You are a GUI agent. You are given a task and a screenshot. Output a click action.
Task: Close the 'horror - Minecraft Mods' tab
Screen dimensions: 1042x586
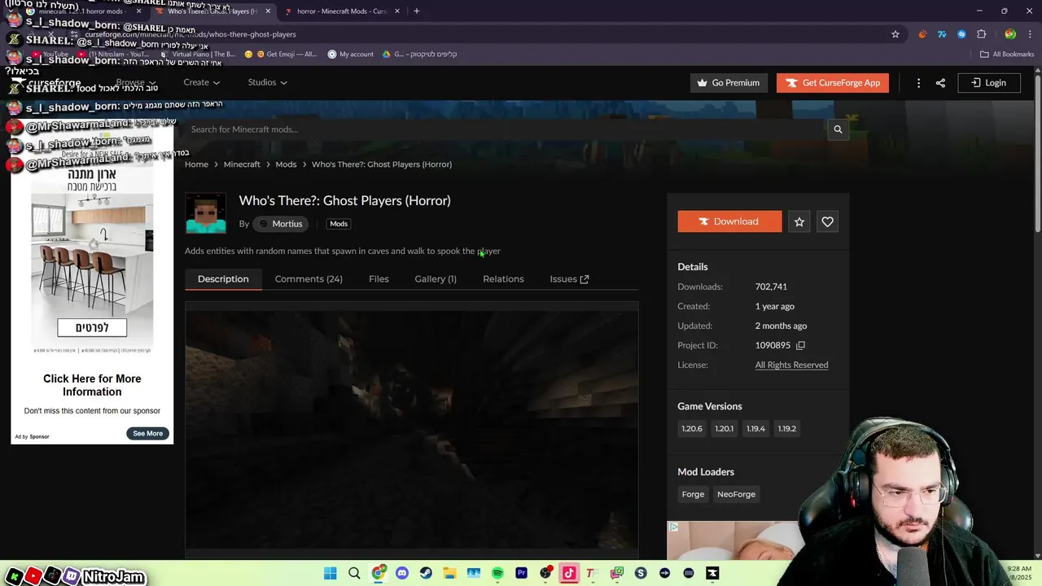click(x=397, y=11)
